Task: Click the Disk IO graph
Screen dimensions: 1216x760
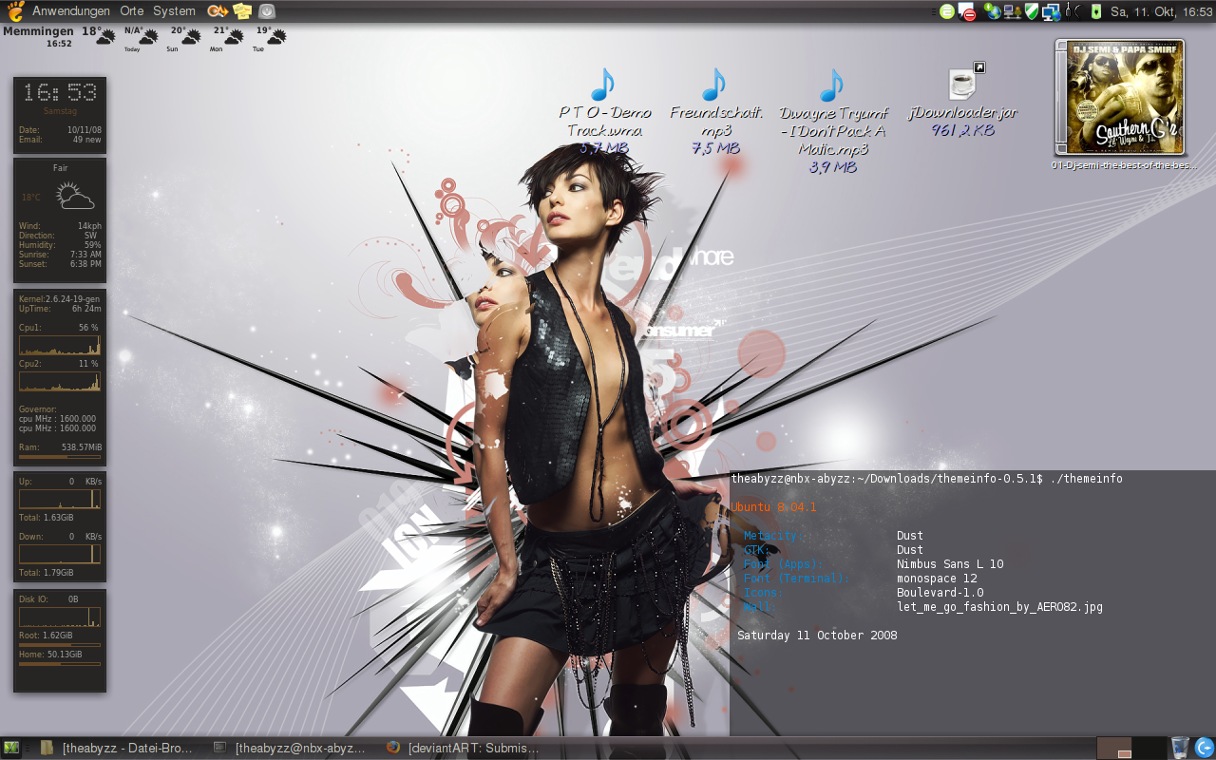Action: tap(59, 617)
